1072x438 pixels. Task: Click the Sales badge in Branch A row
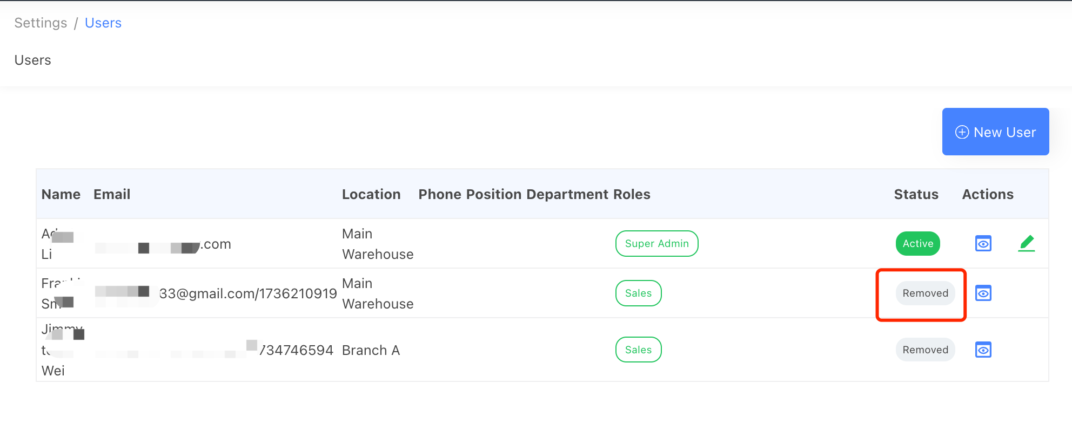pos(638,350)
